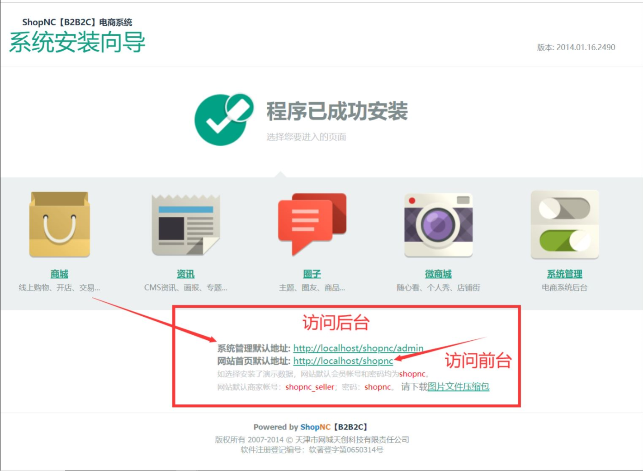This screenshot has width=643, height=471.
Task: Click the version text 2014.01.16.2490
Action: pyautogui.click(x=586, y=47)
